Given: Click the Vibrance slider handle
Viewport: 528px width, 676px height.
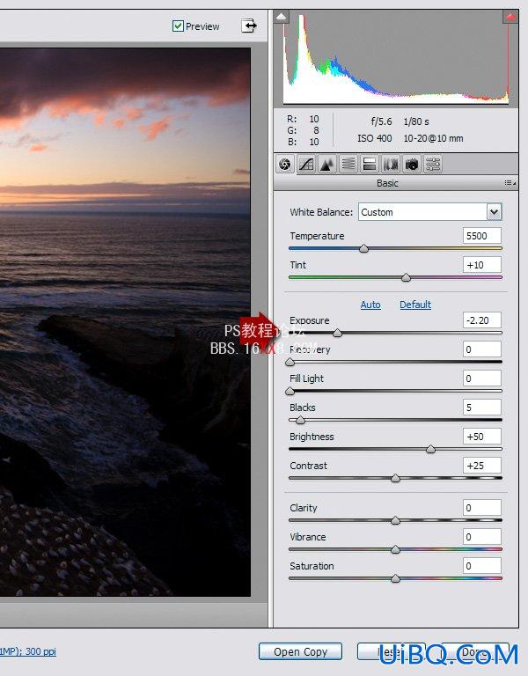Looking at the screenshot, I should tap(395, 549).
